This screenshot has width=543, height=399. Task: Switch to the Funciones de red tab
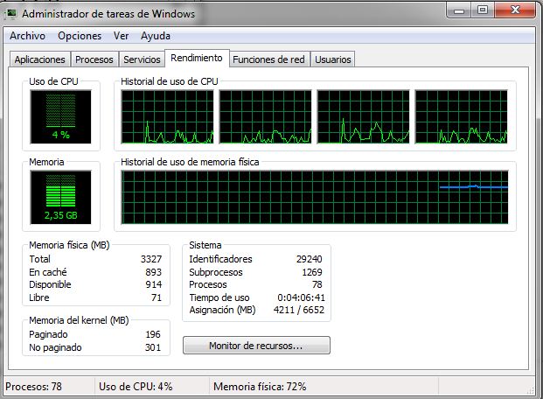268,59
